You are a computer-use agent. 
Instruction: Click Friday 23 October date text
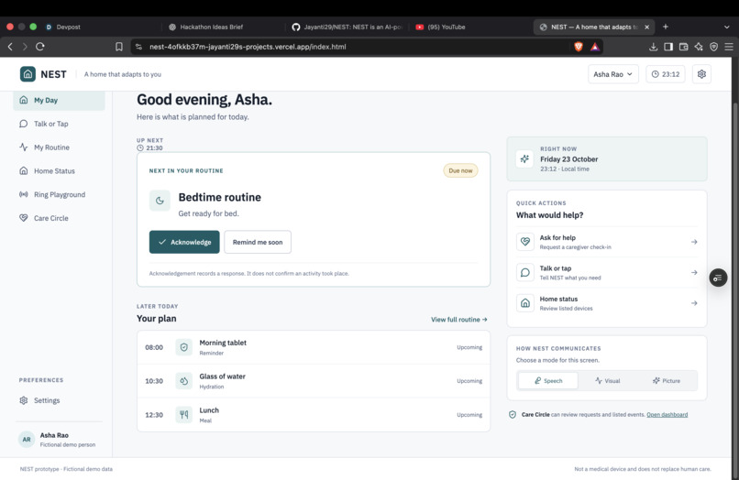click(x=568, y=159)
